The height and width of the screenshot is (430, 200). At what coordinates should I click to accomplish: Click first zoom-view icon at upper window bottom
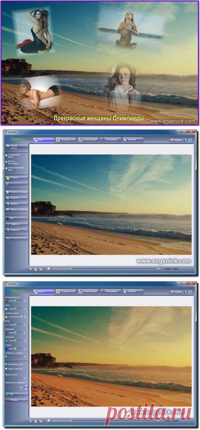31,269
